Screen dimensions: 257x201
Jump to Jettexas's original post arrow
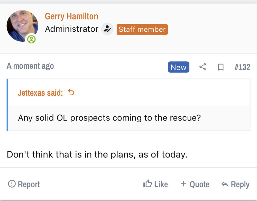pos(71,92)
